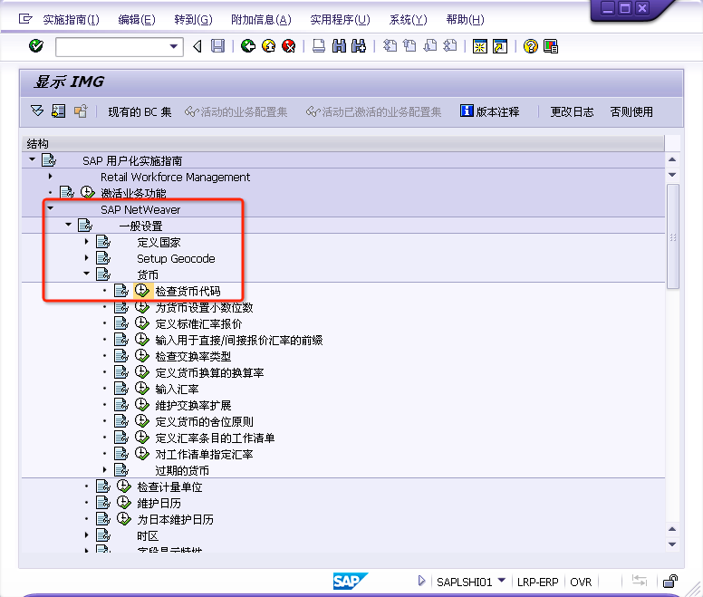Collapse the SAP 用户化实施指南 root node
Viewport: 703px width, 597px height.
click(x=32, y=159)
